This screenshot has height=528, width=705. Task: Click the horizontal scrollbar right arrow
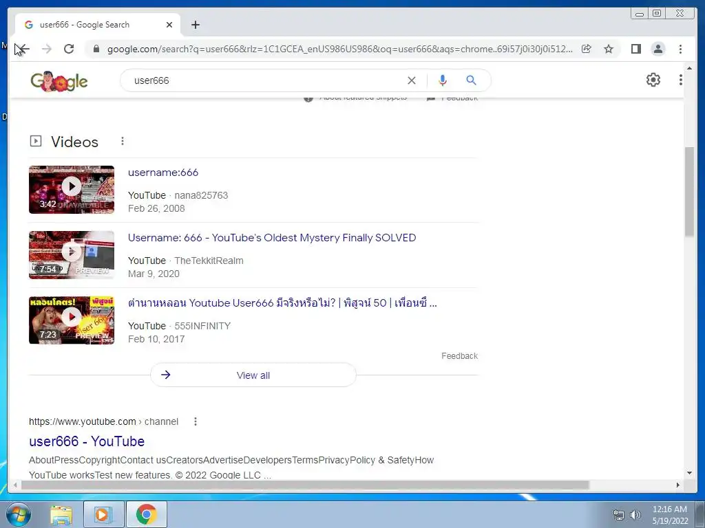[678, 485]
